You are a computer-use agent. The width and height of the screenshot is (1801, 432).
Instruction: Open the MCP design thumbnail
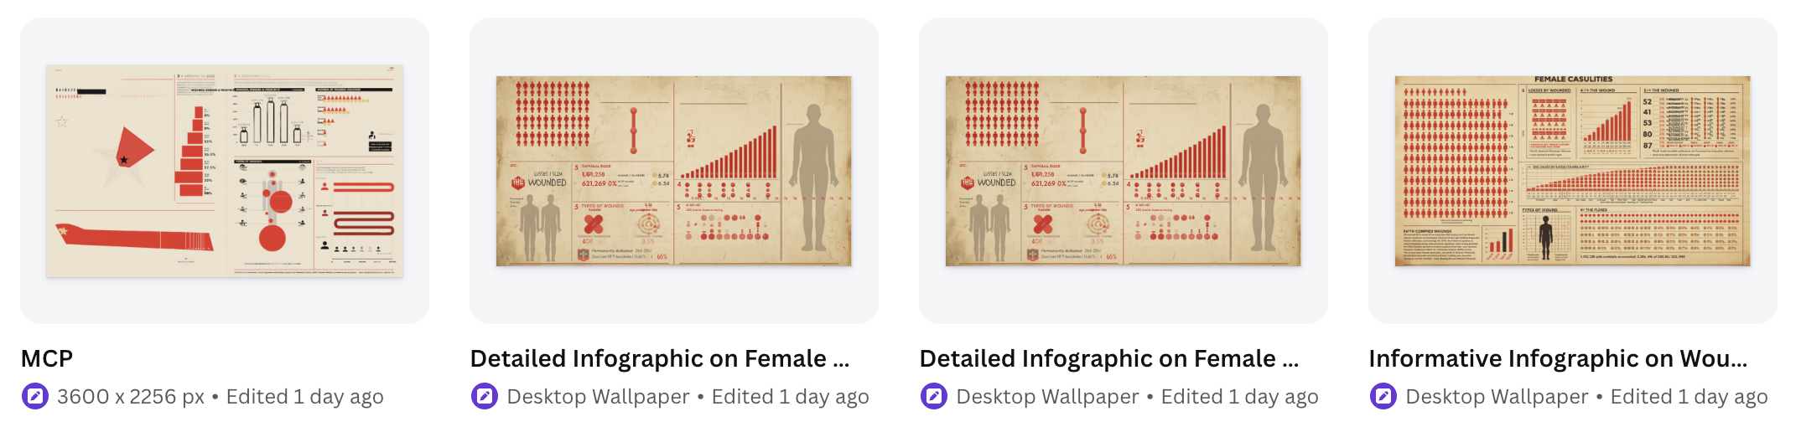click(x=225, y=171)
